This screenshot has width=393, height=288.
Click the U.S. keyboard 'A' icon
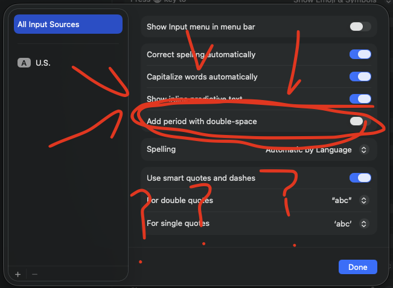click(24, 63)
